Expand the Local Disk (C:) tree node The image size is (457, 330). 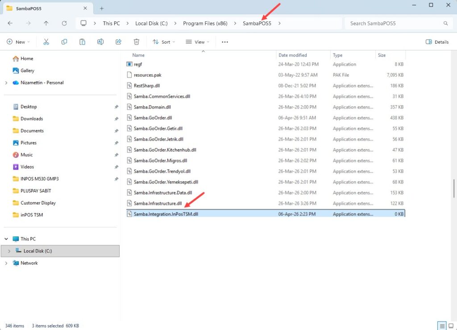(9, 251)
